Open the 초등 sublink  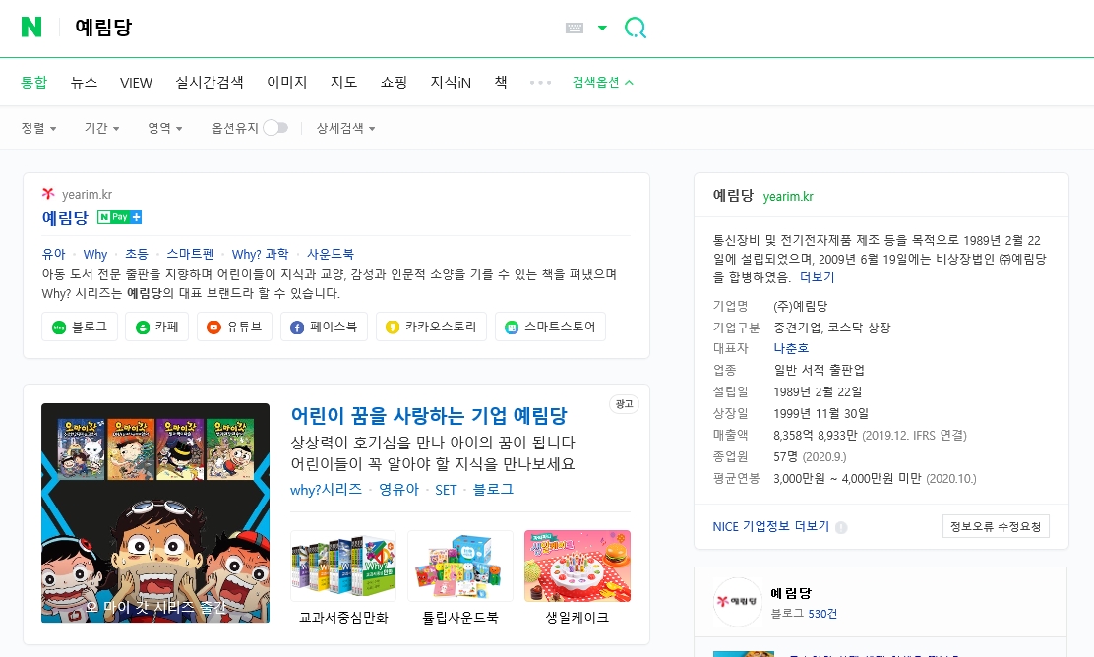pos(137,254)
